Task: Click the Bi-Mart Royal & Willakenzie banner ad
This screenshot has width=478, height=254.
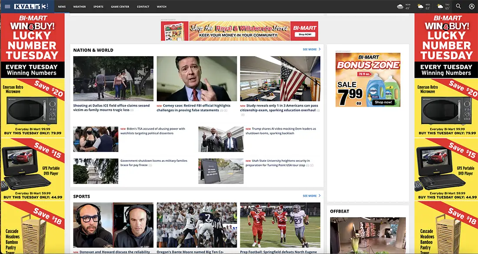Action: [x=239, y=31]
